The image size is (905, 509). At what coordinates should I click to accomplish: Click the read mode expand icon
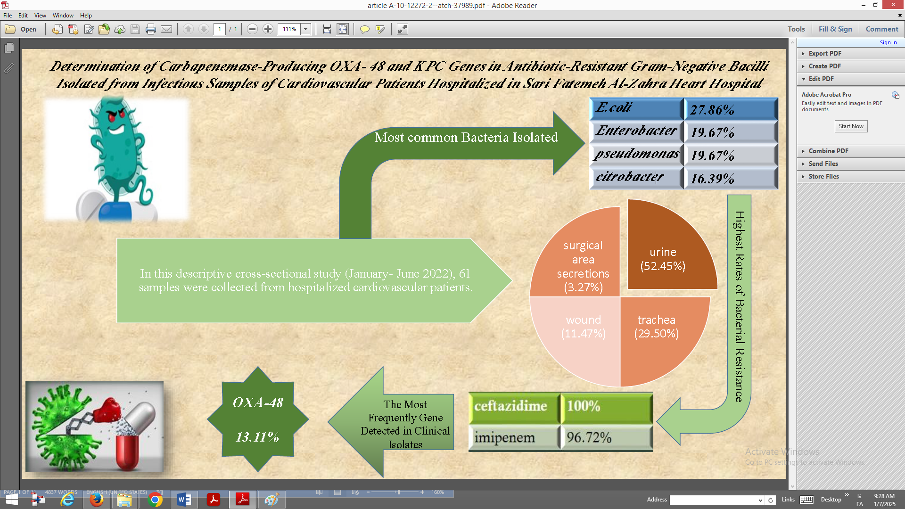point(402,29)
